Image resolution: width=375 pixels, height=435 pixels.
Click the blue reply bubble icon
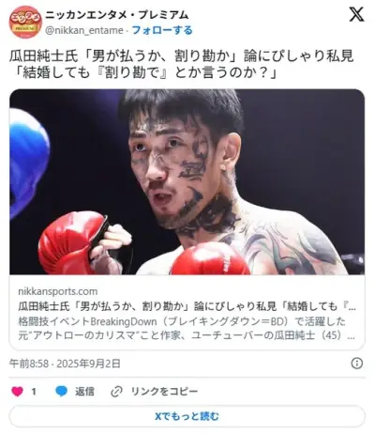coord(61,392)
